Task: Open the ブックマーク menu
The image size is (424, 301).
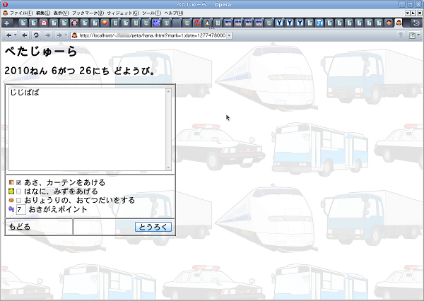Action: (x=88, y=13)
